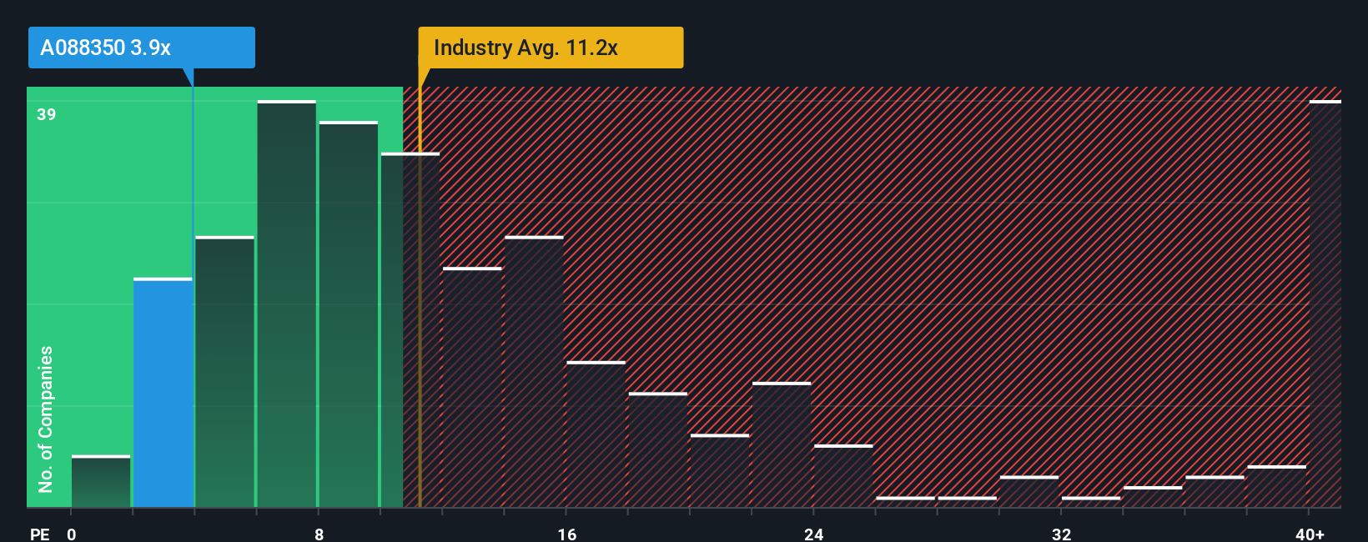Select the highlighted blue histogram bar
This screenshot has height=542, width=1368.
163,393
